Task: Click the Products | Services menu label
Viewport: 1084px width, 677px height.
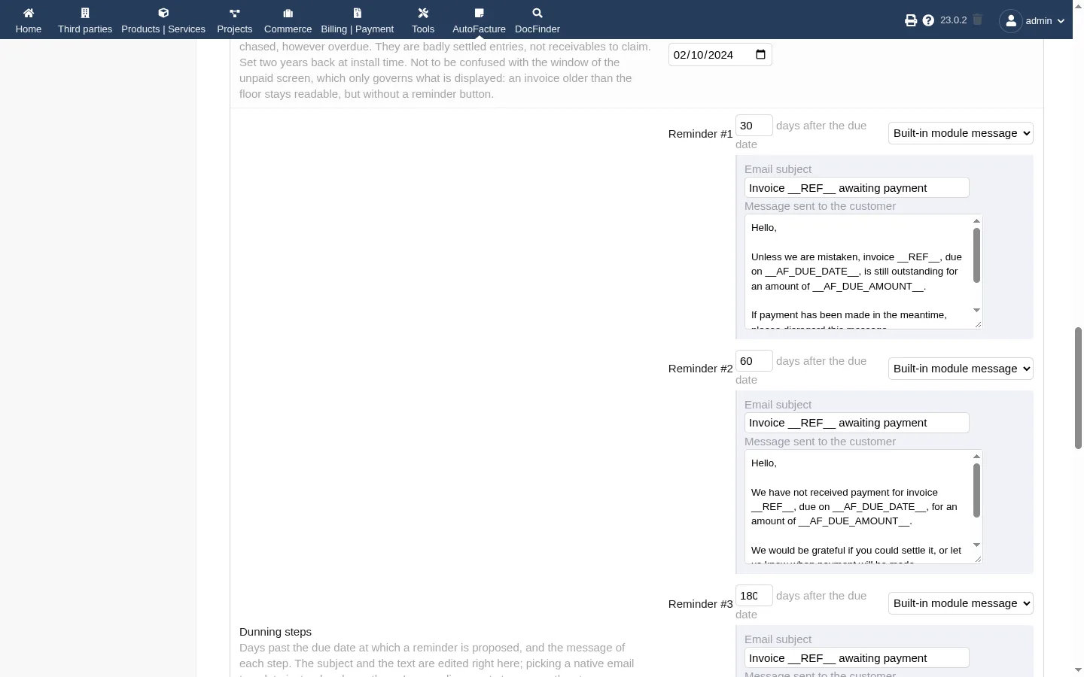Action: tap(163, 29)
